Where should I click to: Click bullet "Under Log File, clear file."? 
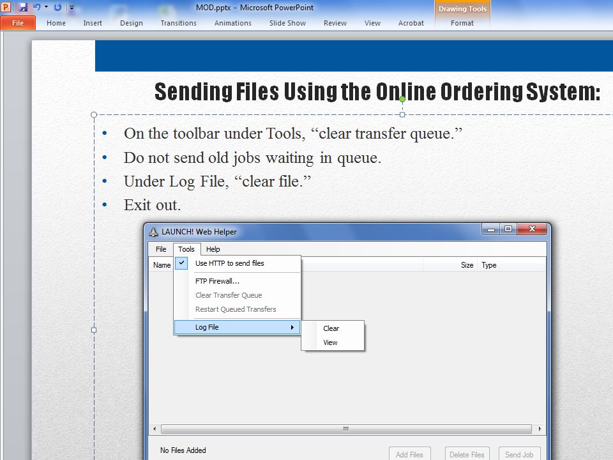pos(217,181)
